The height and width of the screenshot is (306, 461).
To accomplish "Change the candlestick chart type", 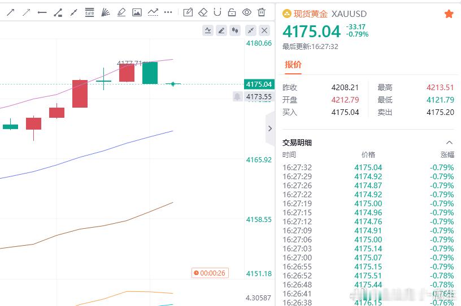I will click(x=235, y=30).
